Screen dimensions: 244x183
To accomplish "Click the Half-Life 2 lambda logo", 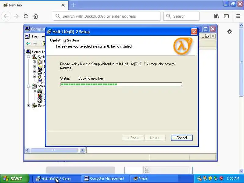I will coord(183,46).
